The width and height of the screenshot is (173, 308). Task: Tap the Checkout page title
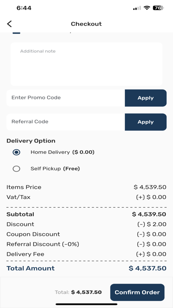[x=86, y=24]
